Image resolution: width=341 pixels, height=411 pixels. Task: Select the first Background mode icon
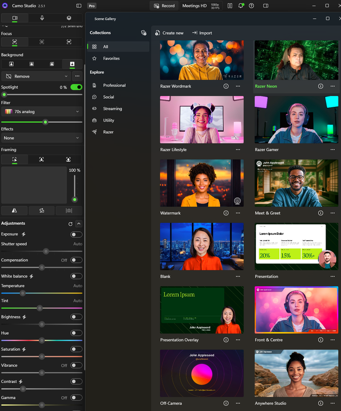point(11,64)
